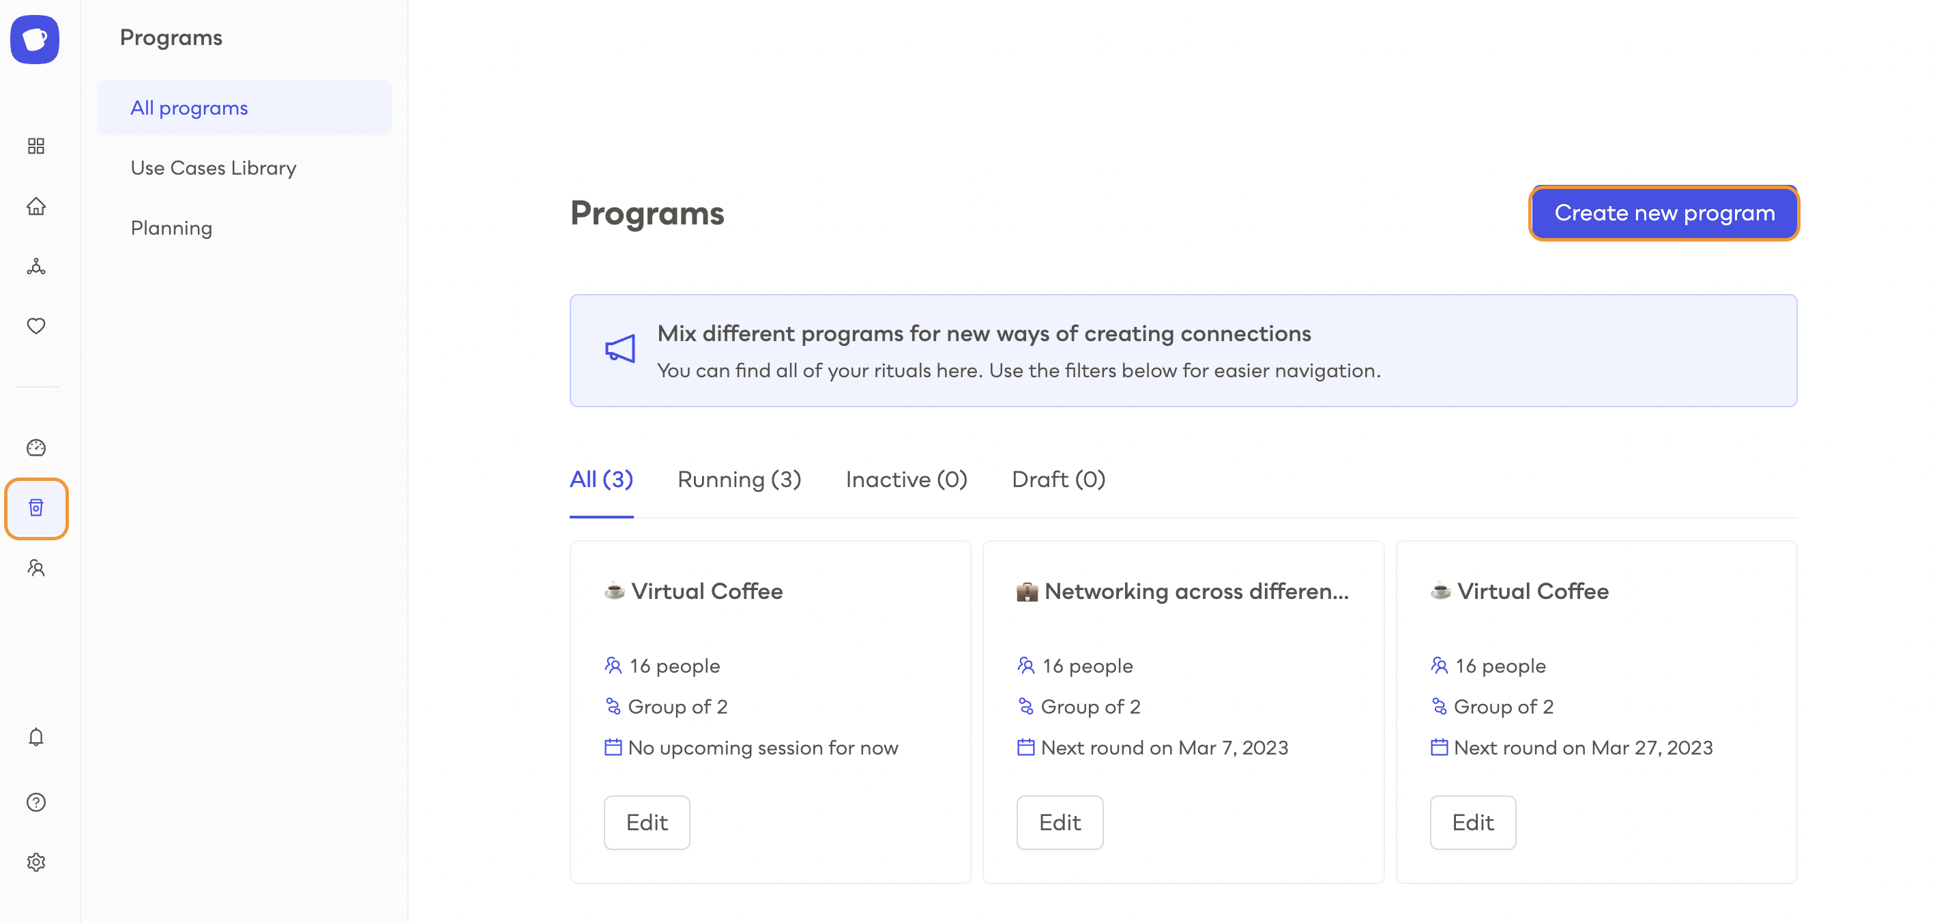Click group icon on Networking card
Viewport: 1954px width, 923px height.
click(x=1025, y=706)
